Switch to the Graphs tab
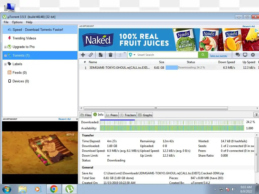Viewport: 259px width, 194px height. coord(145,115)
